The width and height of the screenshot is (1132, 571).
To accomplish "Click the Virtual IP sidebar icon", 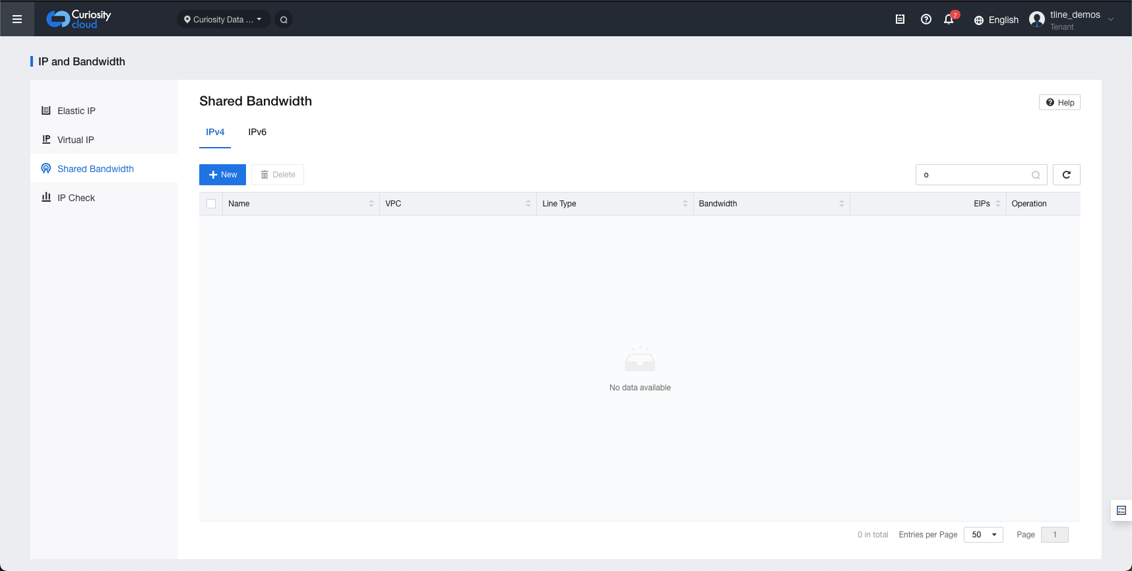I will (x=46, y=139).
